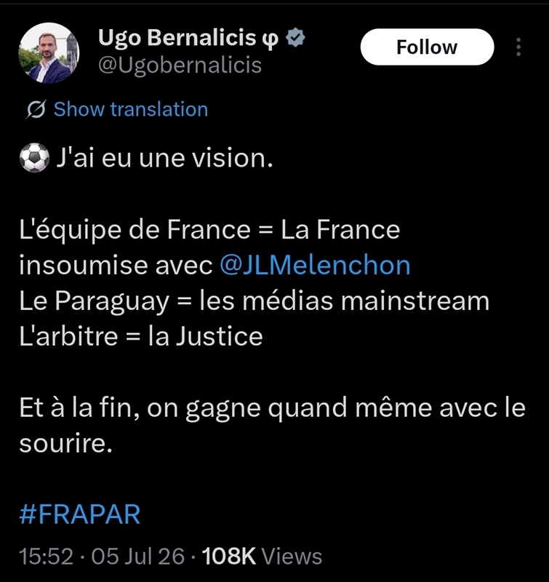Screen dimensions: 549x582
Task: Click the line "L'arbitre = la Justice"
Action: click(x=141, y=336)
